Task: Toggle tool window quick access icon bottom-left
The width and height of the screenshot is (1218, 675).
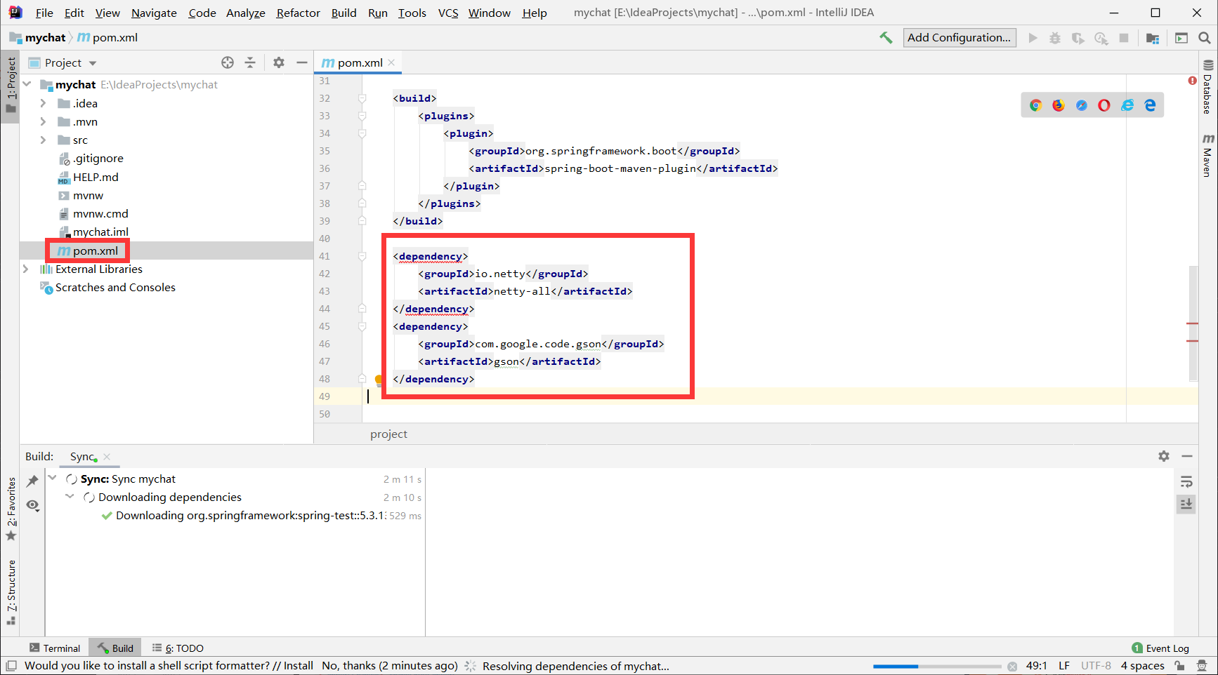Action: (x=11, y=666)
